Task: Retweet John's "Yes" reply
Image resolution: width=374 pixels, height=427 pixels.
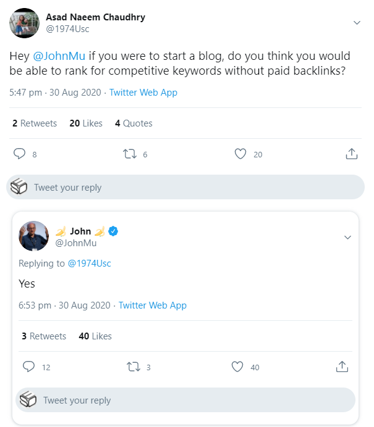Action: pos(132,367)
